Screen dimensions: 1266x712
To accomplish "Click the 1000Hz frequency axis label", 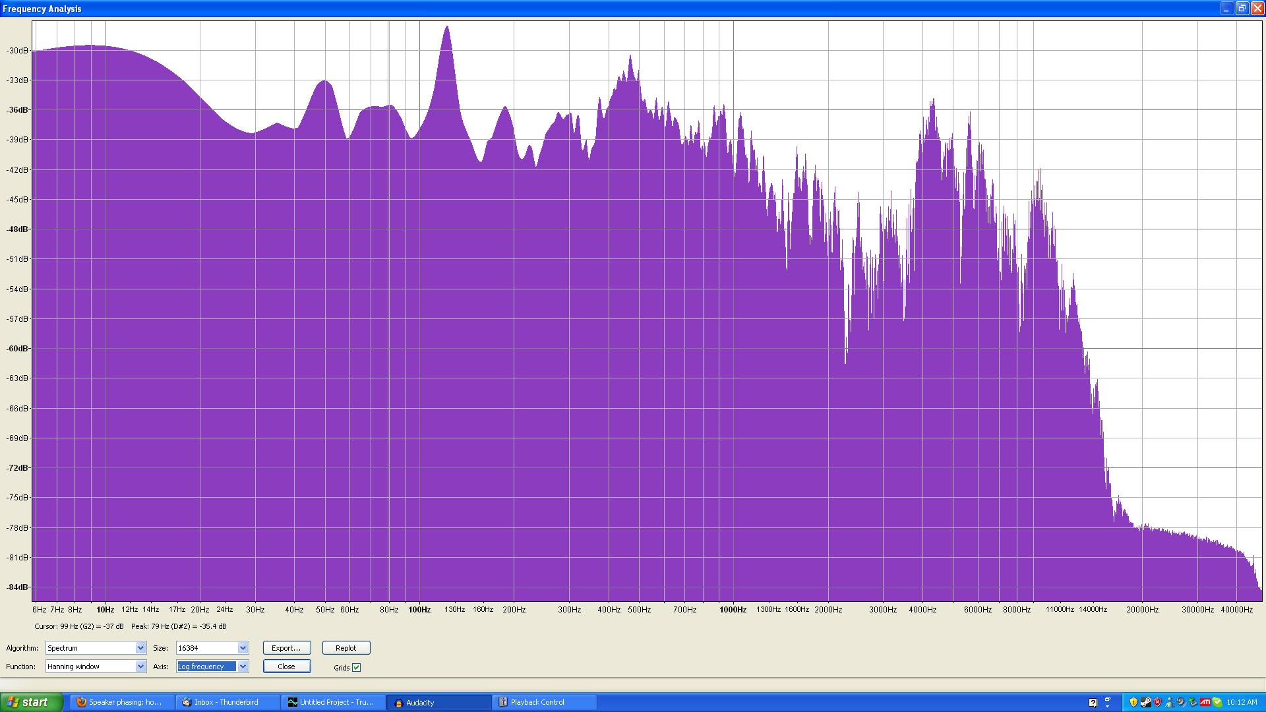I will tap(733, 610).
